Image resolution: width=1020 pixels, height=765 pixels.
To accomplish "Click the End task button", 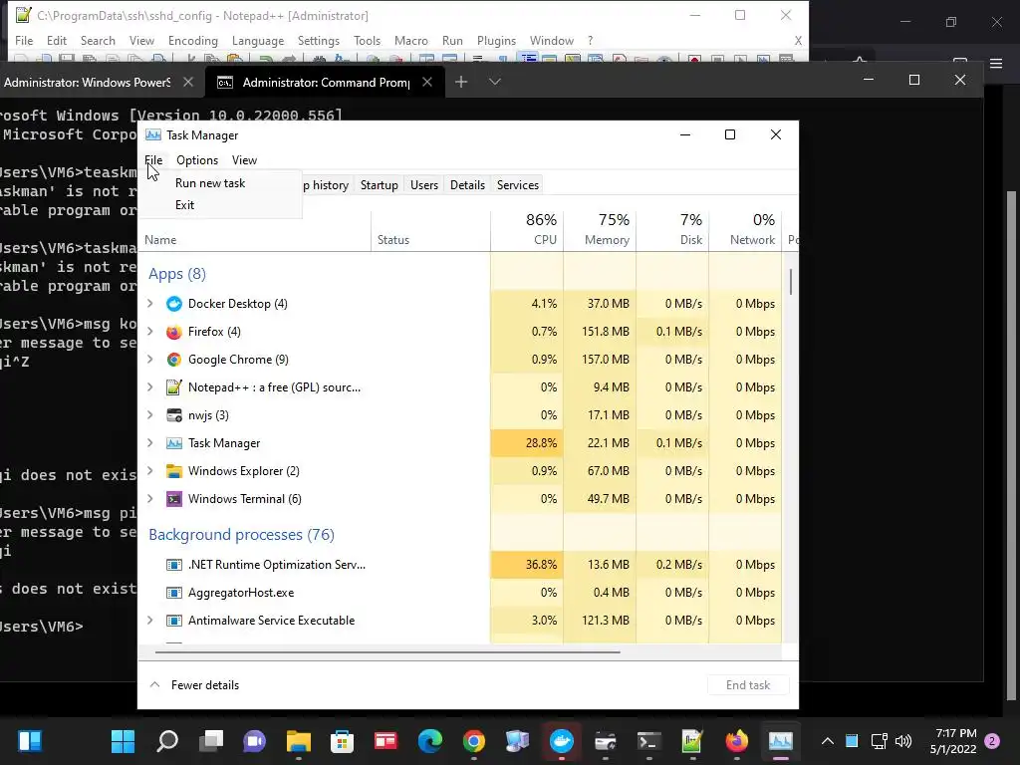I will pyautogui.click(x=748, y=685).
